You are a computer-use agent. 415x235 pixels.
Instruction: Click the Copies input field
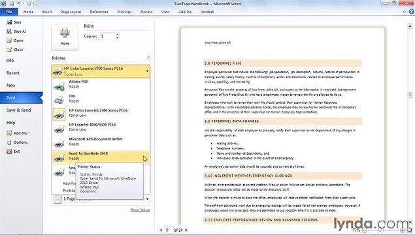(x=107, y=36)
